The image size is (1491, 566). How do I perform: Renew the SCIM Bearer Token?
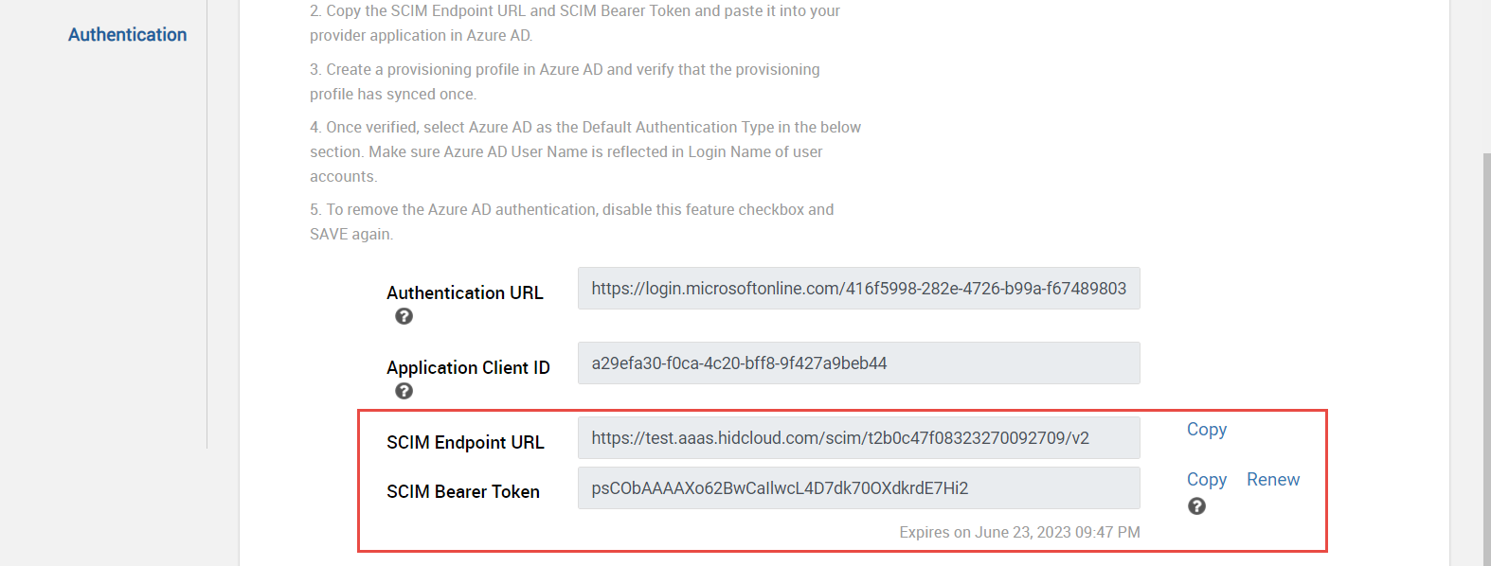(x=1273, y=480)
